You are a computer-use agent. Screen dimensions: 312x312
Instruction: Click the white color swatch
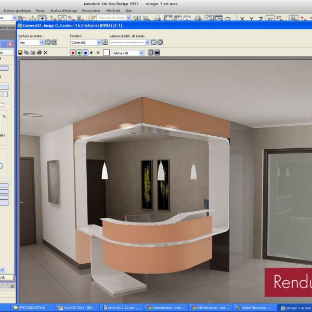tap(107, 53)
